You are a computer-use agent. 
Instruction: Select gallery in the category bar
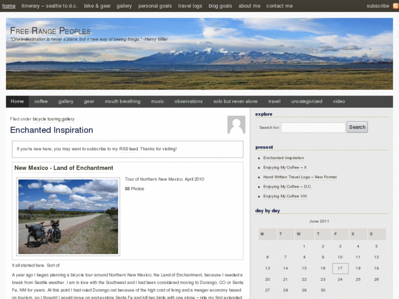pos(66,101)
